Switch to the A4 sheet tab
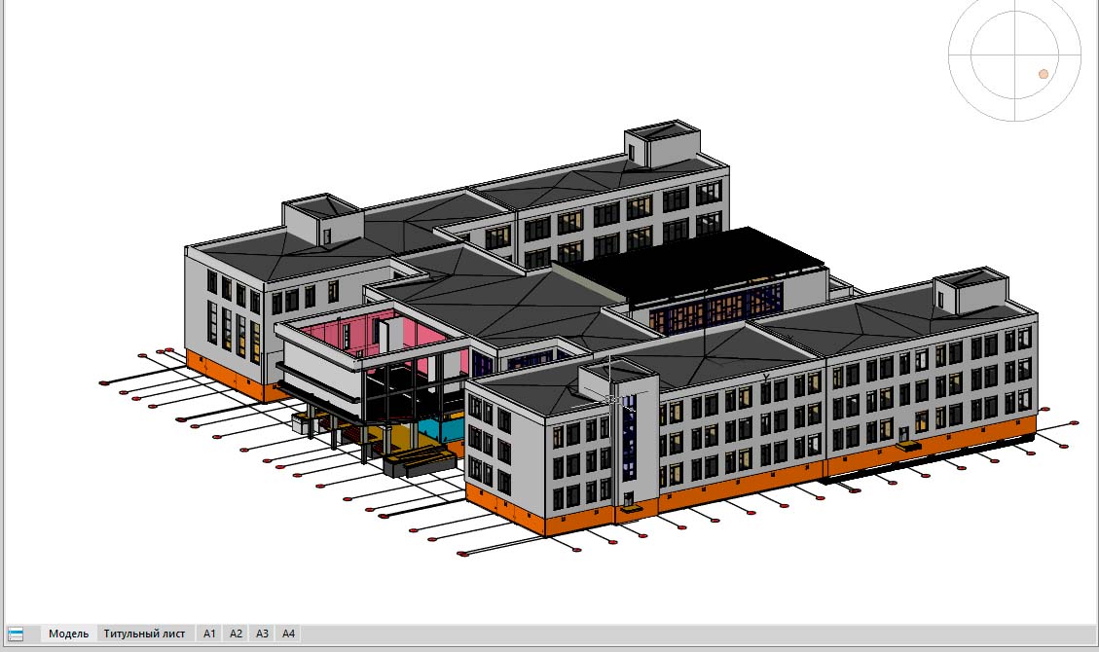 pos(288,634)
